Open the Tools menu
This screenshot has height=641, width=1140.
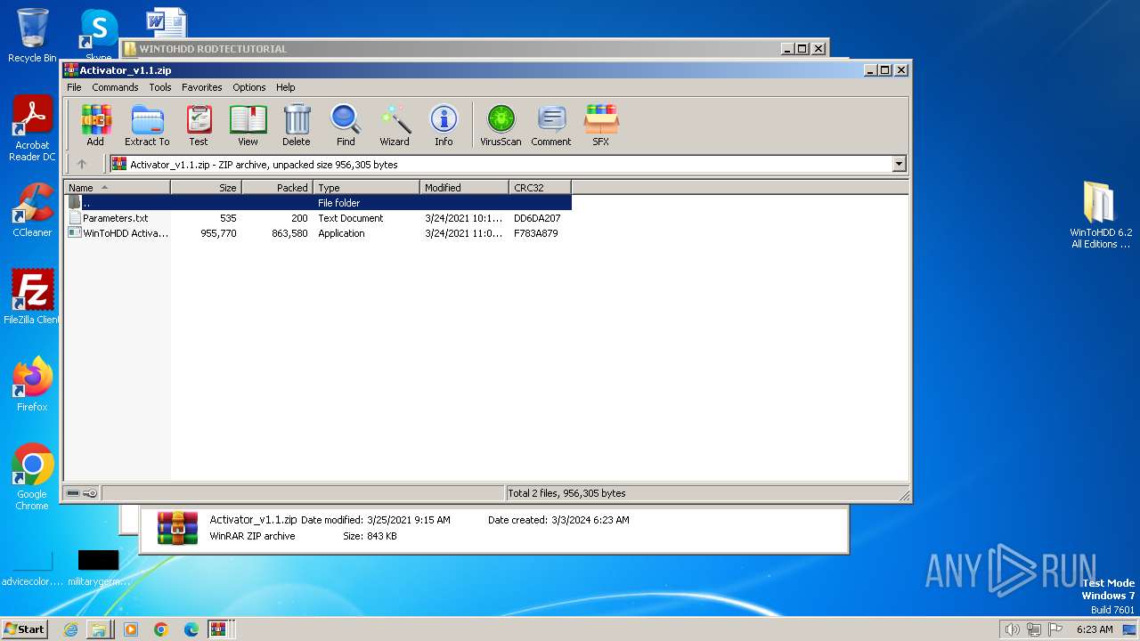coord(160,87)
